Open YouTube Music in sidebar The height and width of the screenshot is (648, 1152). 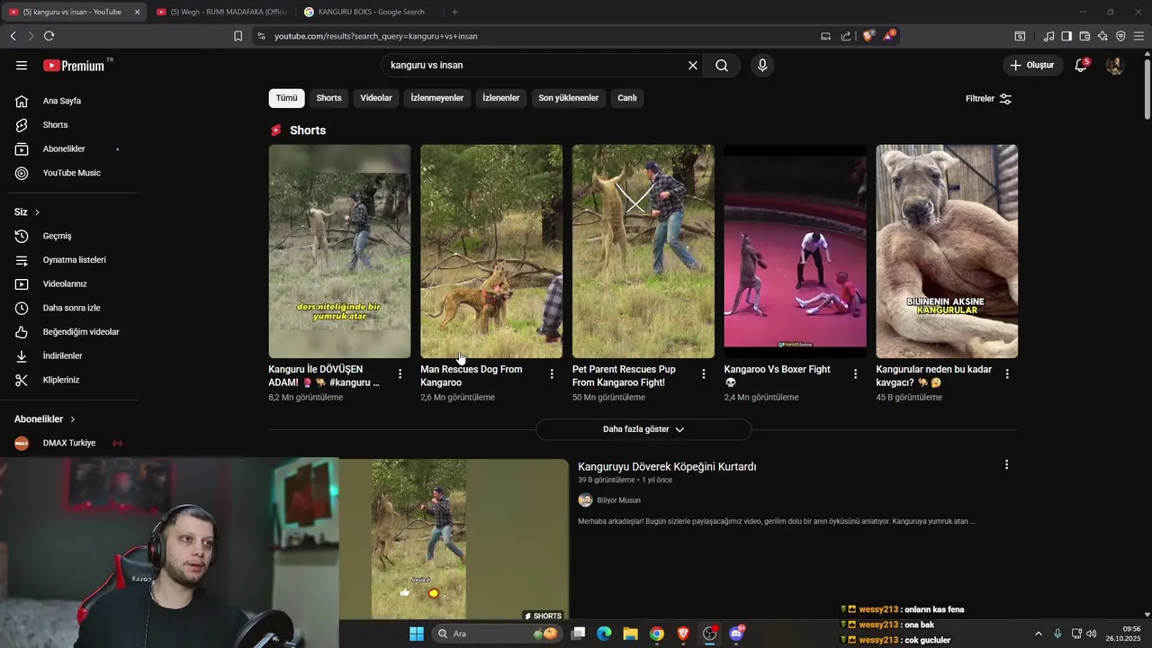[71, 173]
